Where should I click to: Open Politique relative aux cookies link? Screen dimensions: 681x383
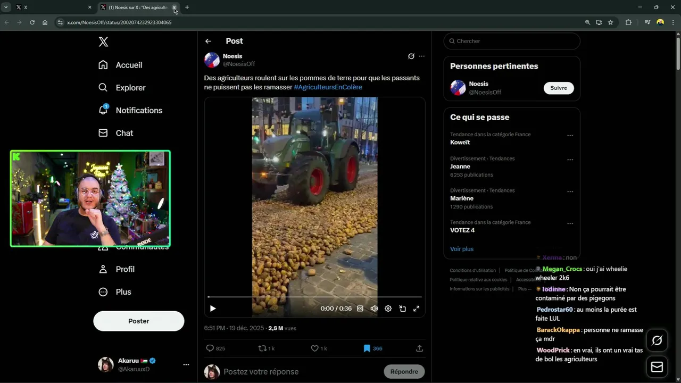point(478,280)
